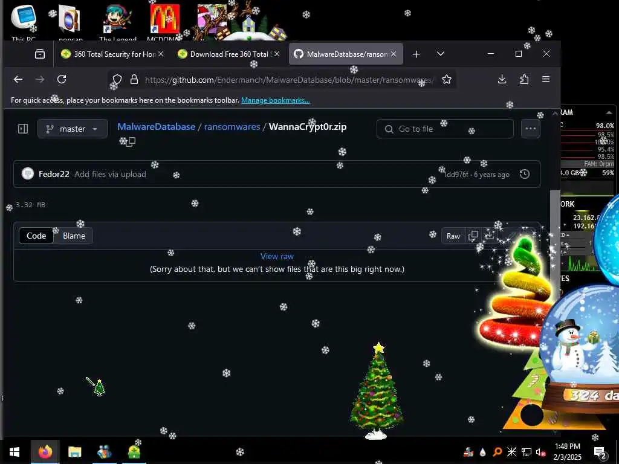Copy raw file contents icon
This screenshot has height=464, width=619.
coord(473,236)
